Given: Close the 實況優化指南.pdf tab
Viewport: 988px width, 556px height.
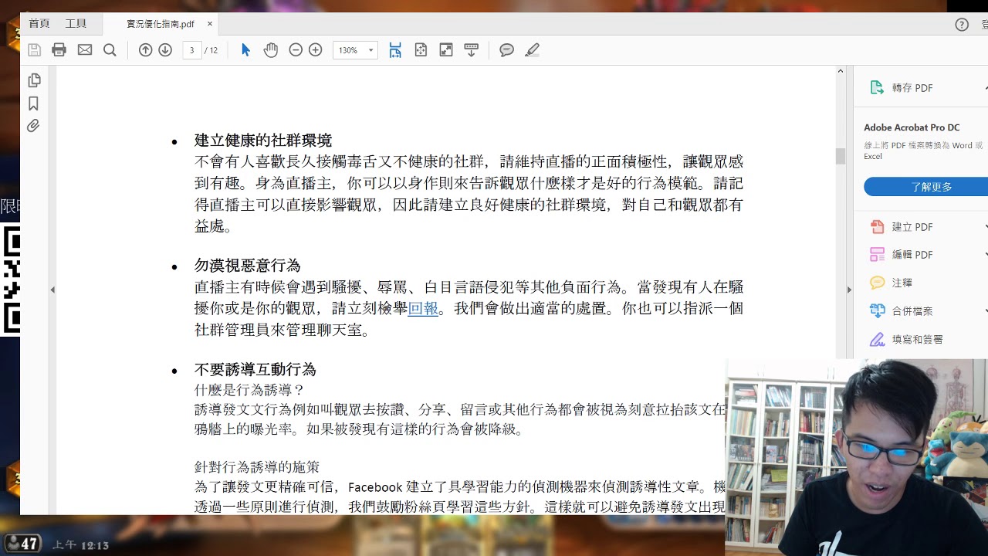Looking at the screenshot, I should [210, 24].
